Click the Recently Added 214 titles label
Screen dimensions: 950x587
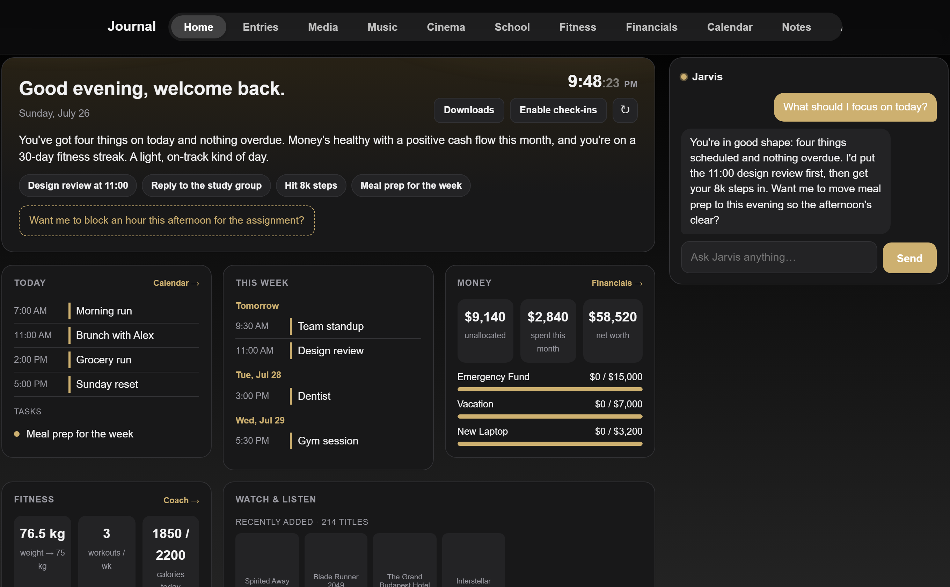coord(301,522)
